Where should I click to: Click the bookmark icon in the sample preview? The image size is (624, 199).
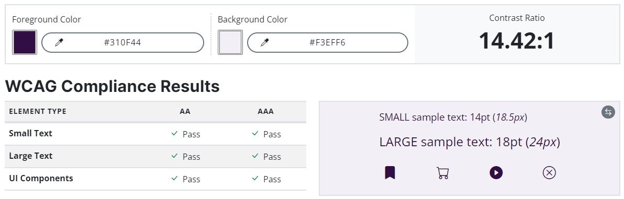coord(390,173)
